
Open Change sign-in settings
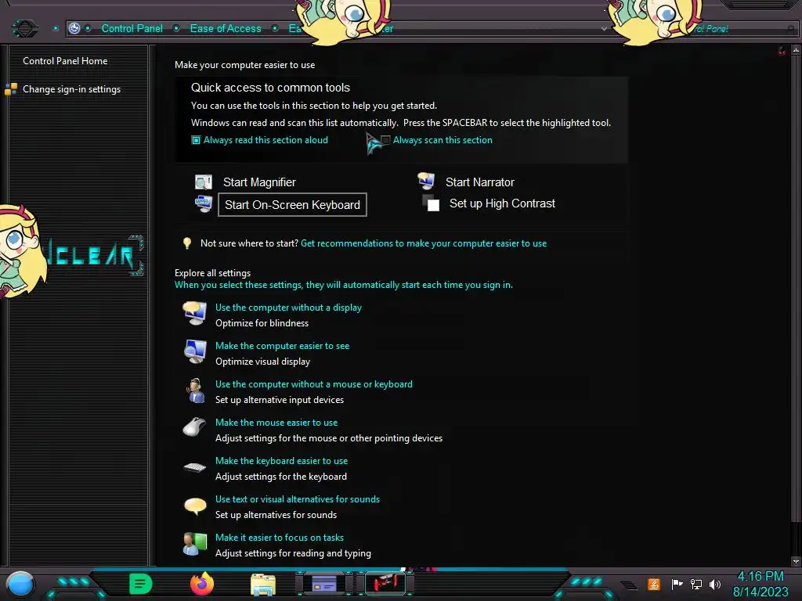pyautogui.click(x=71, y=89)
